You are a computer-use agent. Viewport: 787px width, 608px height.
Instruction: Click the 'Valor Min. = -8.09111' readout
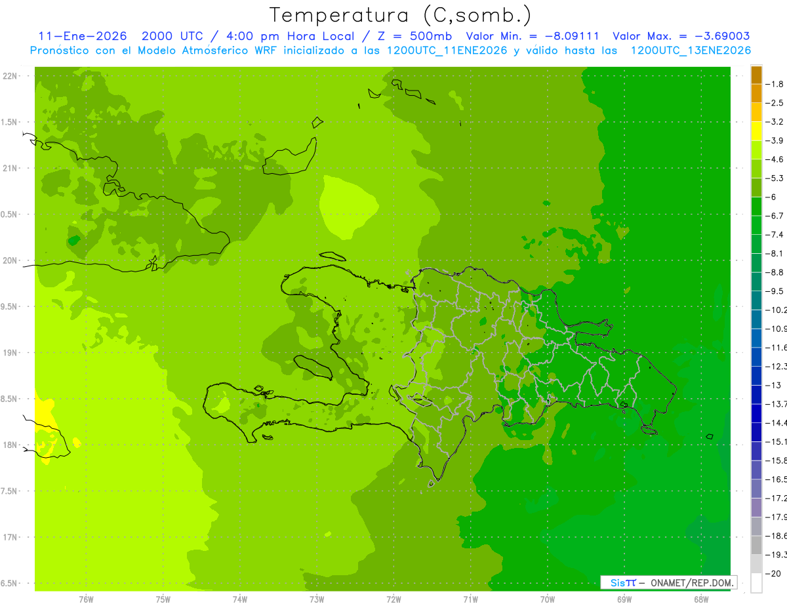pos(533,36)
